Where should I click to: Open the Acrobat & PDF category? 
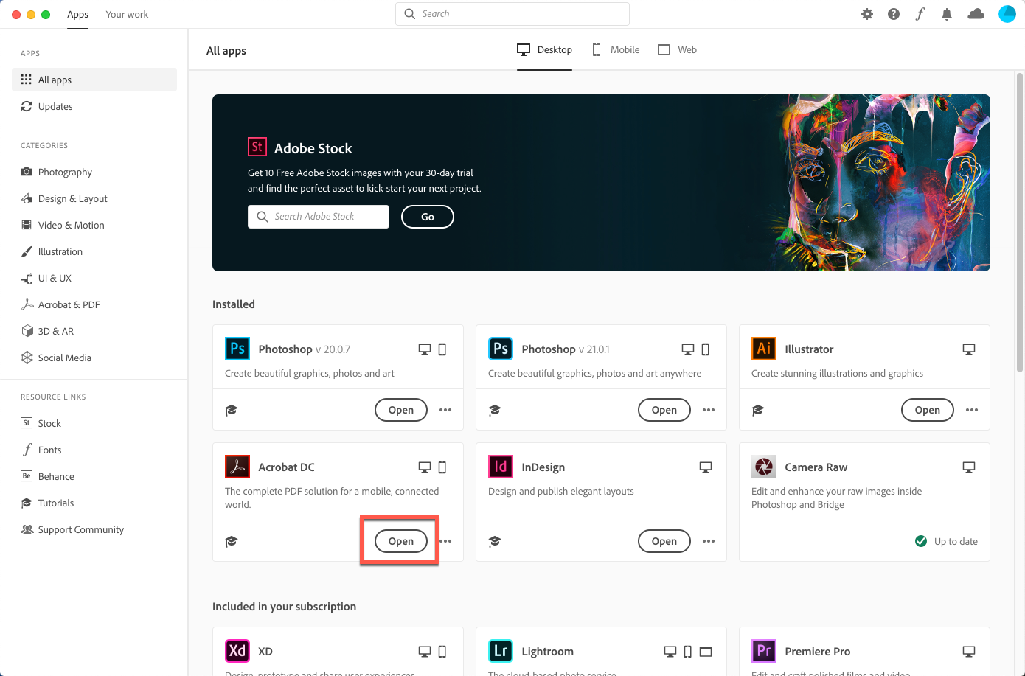pyautogui.click(x=94, y=304)
